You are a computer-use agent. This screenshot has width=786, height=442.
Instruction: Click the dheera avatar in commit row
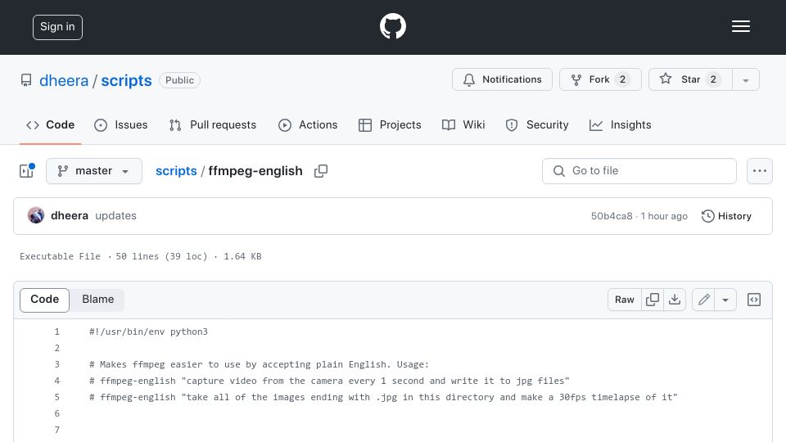pos(36,215)
